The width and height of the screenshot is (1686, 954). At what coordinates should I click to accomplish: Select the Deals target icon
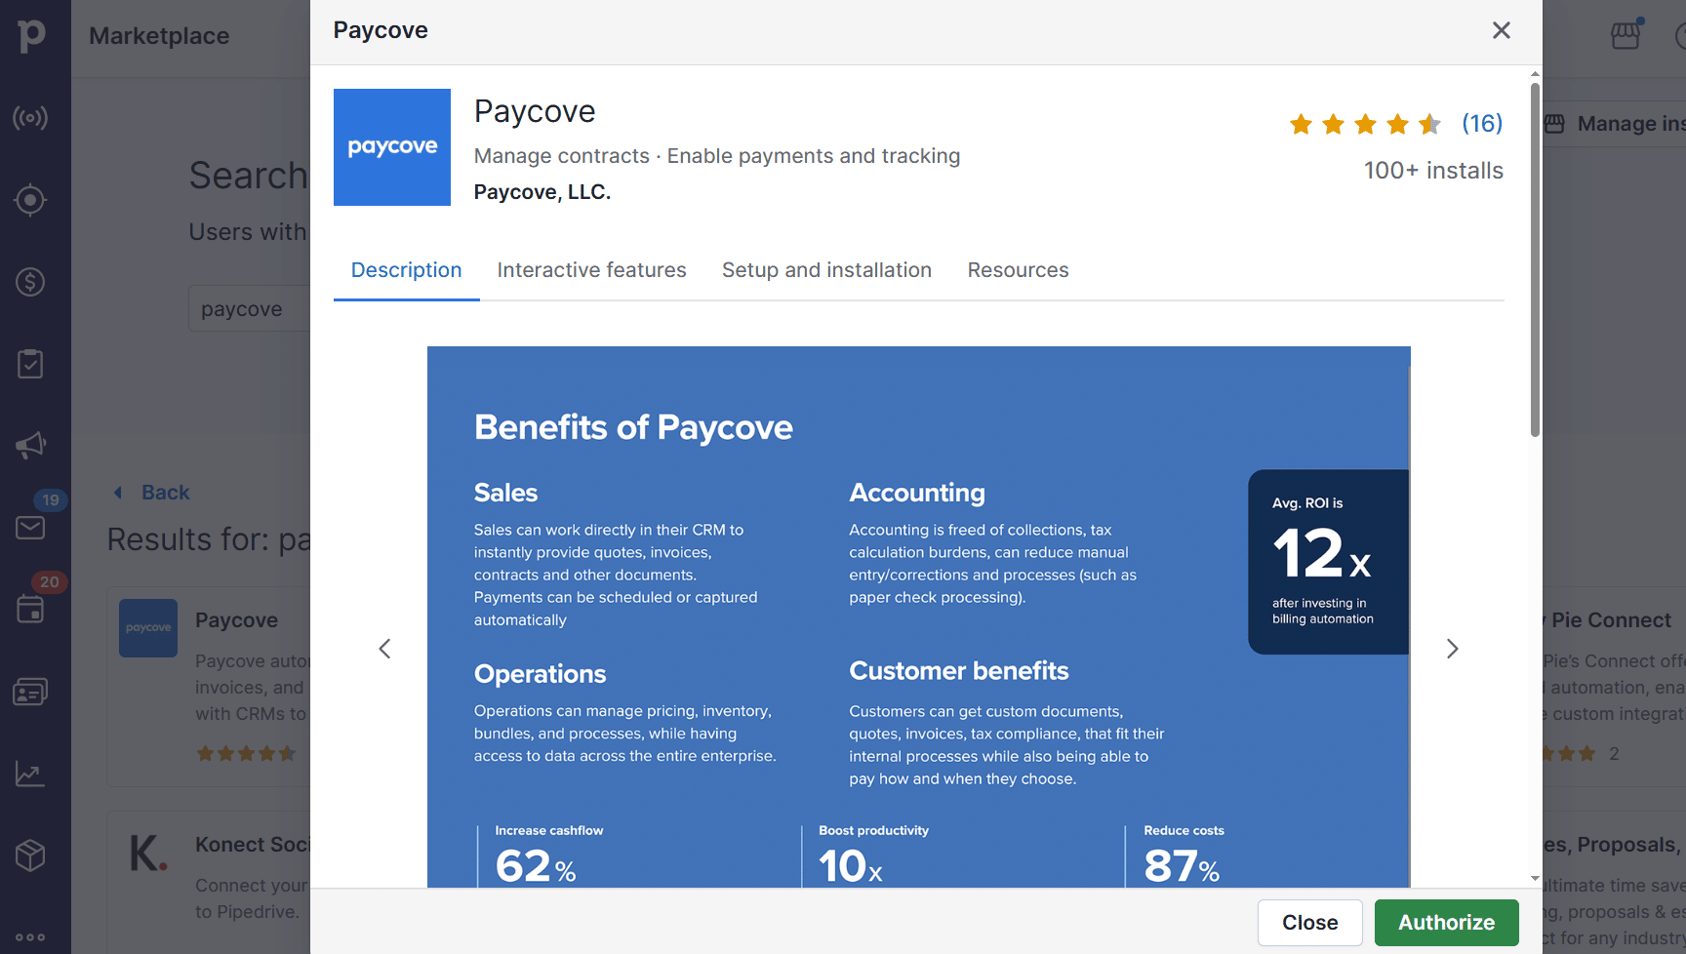pyautogui.click(x=31, y=199)
